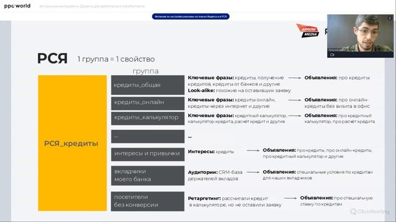The image size is (396, 222).
Task: Click the webinar title text in header
Action: [92, 6]
